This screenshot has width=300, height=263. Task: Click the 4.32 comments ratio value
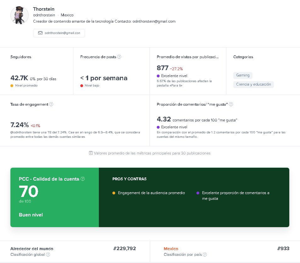164,119
